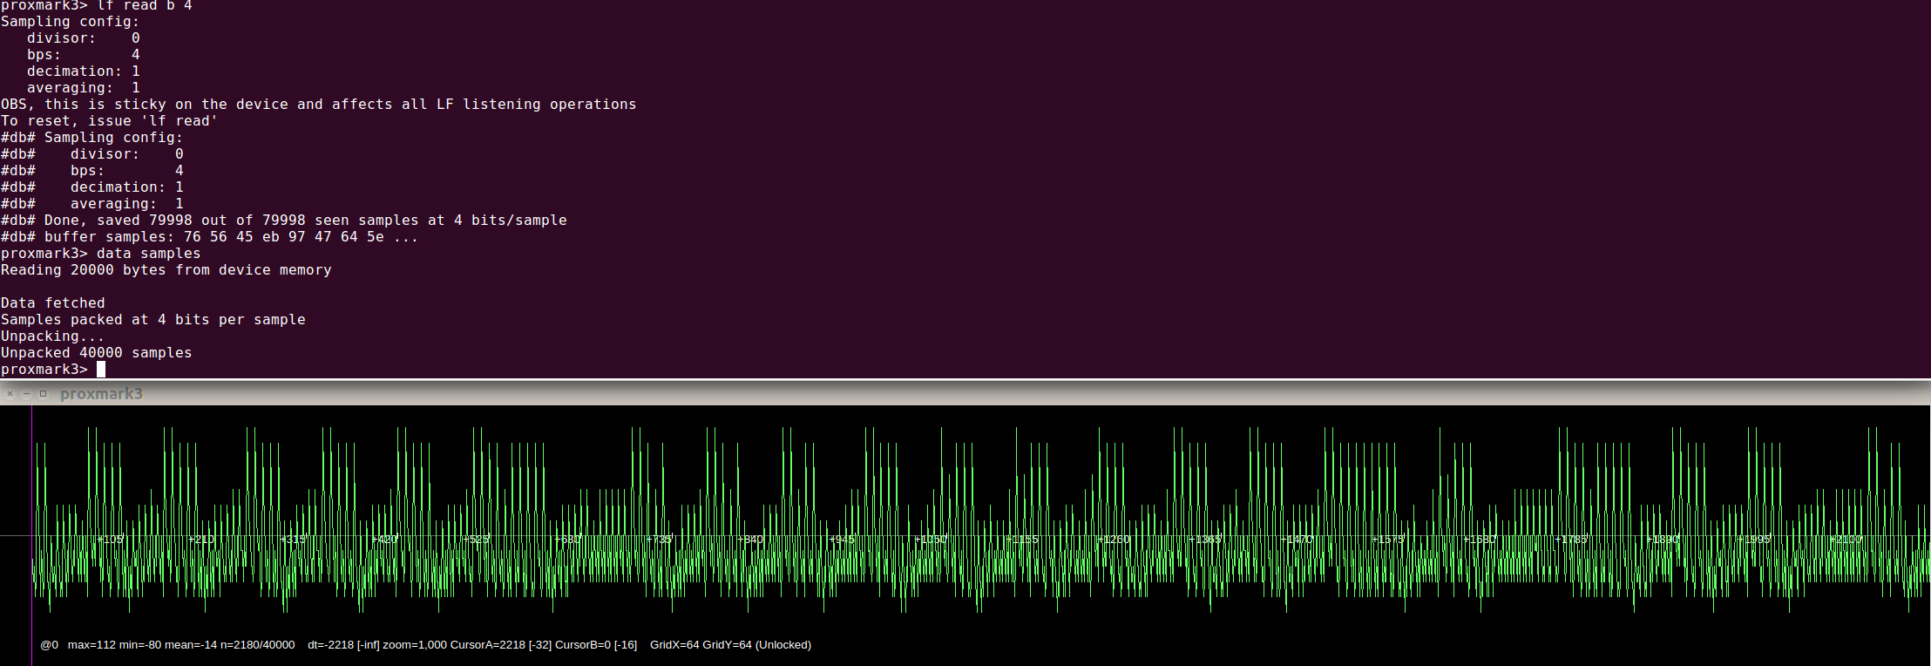Click the '#db# decimation: 1' line

[x=92, y=187]
